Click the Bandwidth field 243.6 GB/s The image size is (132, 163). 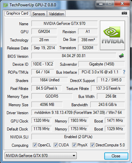coord(108,105)
